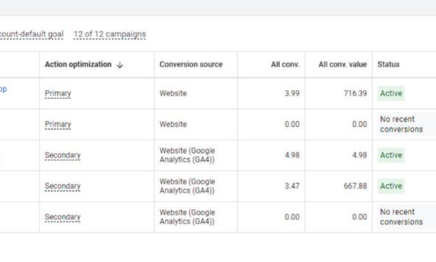Select the Website (Google Analytics (GA4)) source cell
436x262 pixels.
click(187, 155)
